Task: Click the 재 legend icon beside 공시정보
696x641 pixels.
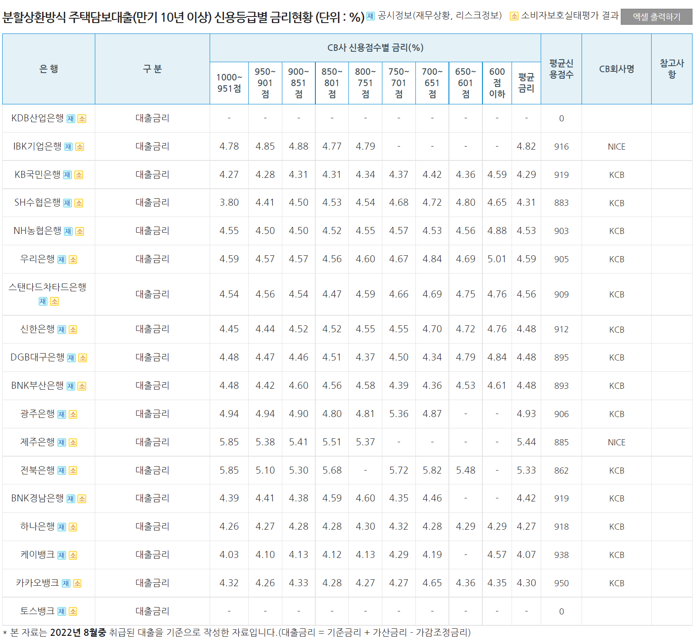Action: [x=371, y=16]
